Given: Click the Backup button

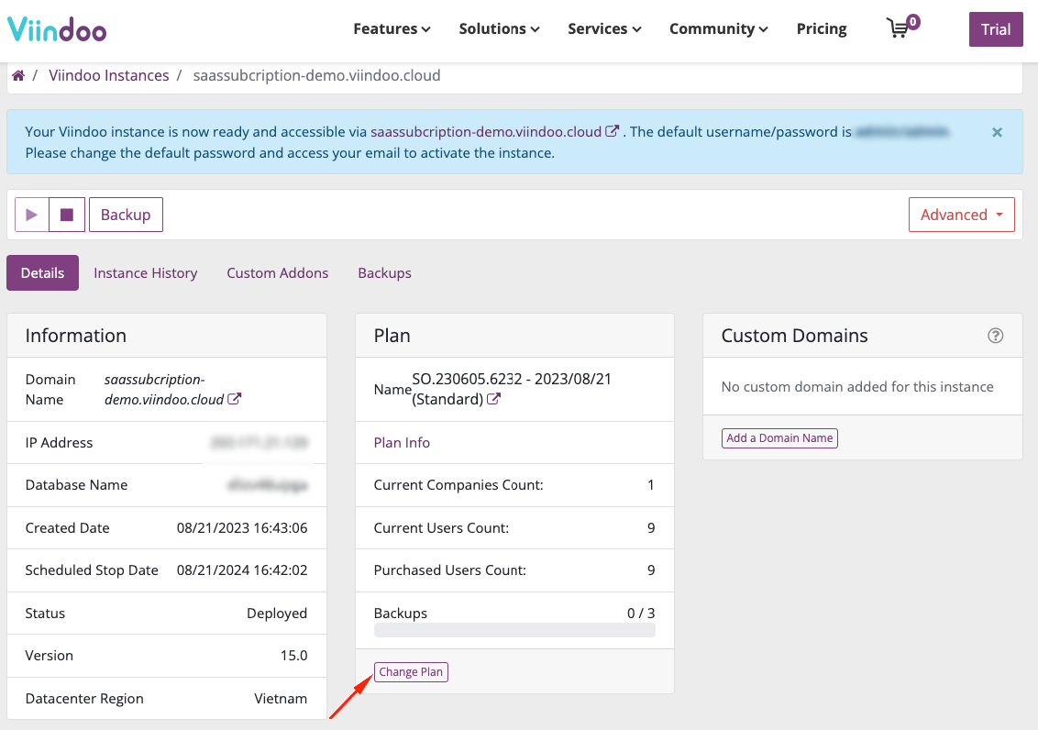Looking at the screenshot, I should click(x=126, y=215).
